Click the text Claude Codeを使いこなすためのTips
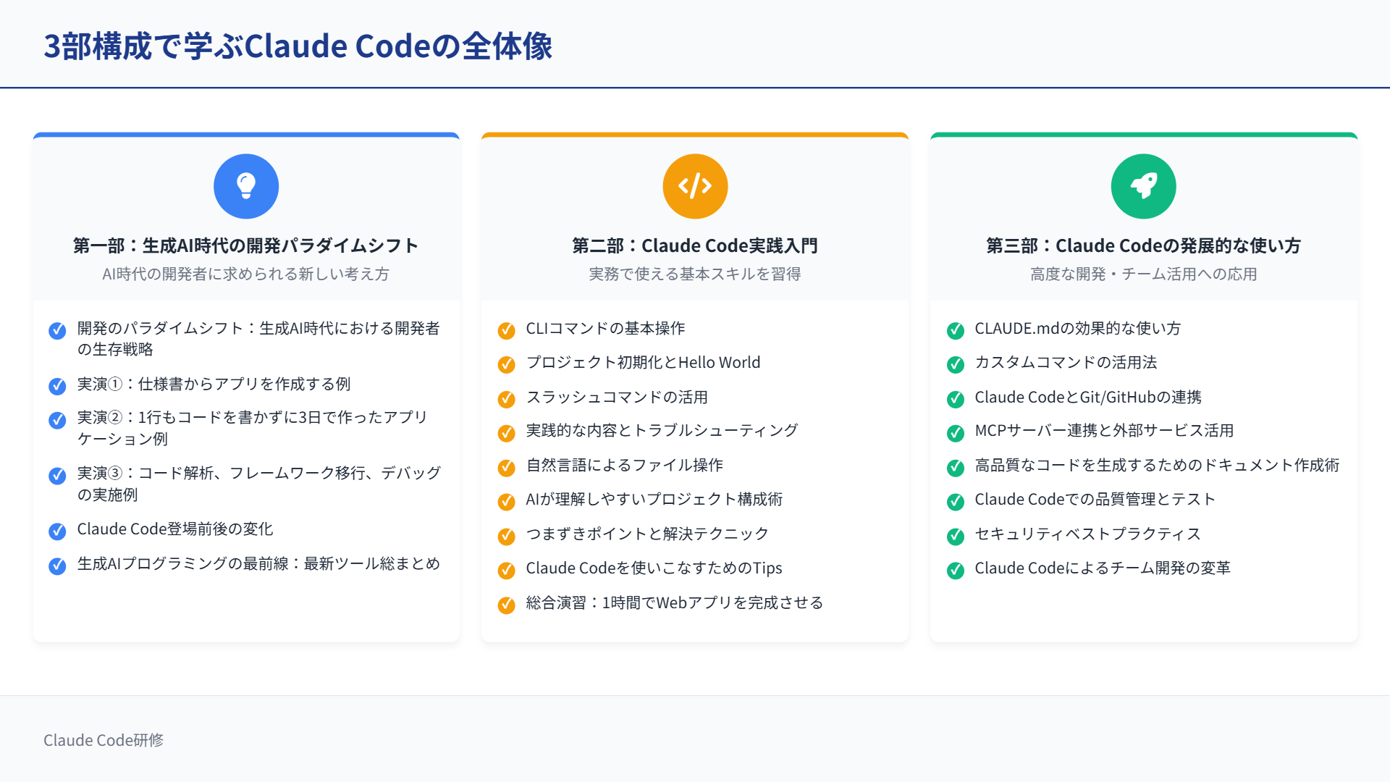Image resolution: width=1390 pixels, height=782 pixels. point(654,568)
